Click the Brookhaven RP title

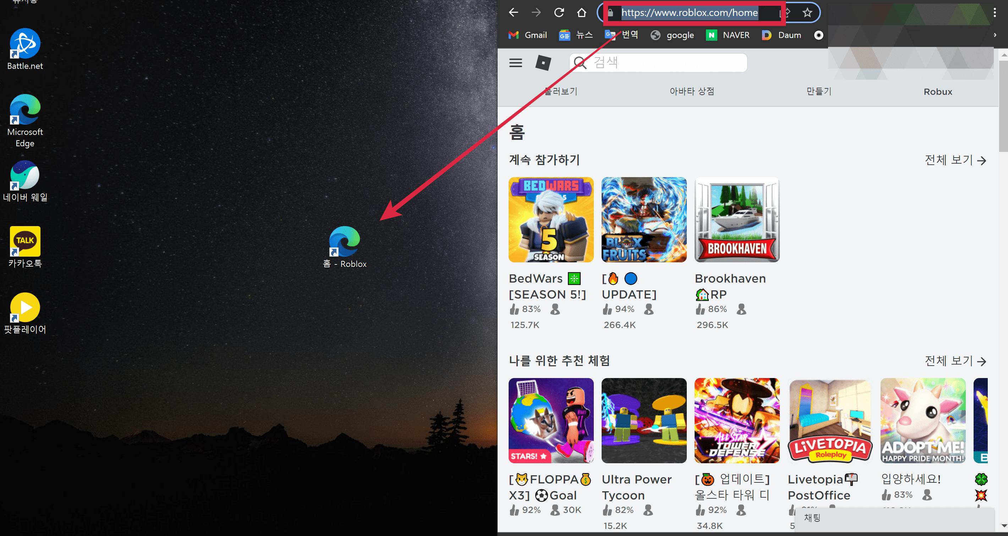click(730, 286)
